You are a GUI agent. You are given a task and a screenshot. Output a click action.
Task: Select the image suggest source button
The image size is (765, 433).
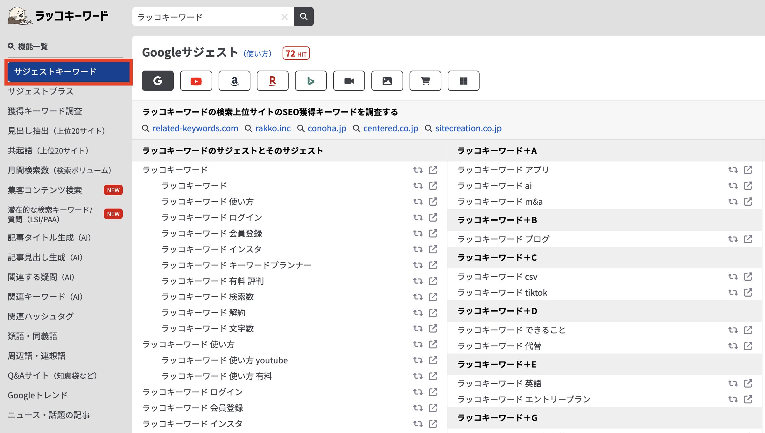(x=387, y=81)
